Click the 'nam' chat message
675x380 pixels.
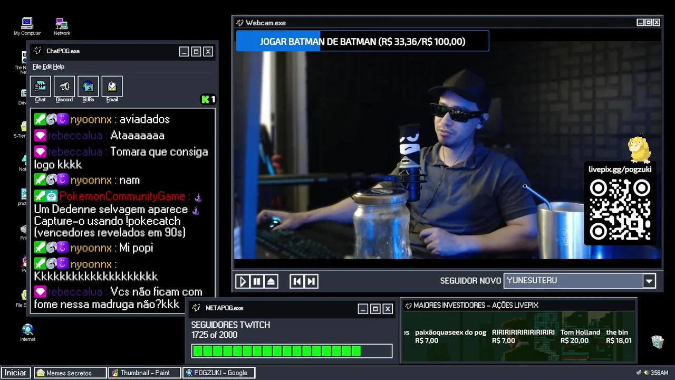pyautogui.click(x=130, y=180)
